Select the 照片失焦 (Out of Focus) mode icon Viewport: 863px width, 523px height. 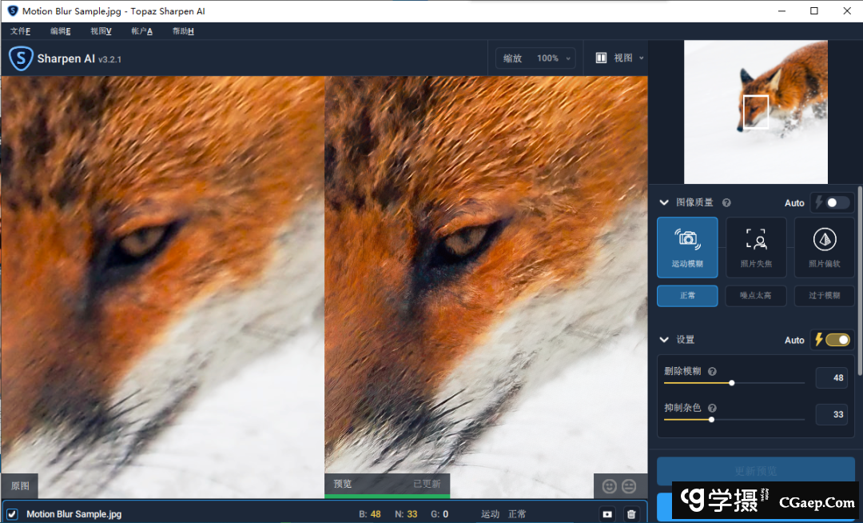[756, 246]
